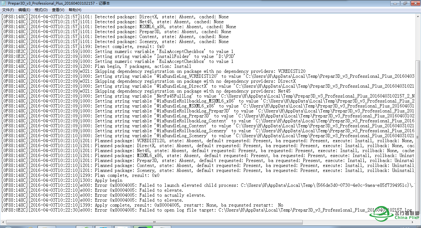Minimize the Notepad window
The height and width of the screenshot is (228, 421).
[394, 3]
